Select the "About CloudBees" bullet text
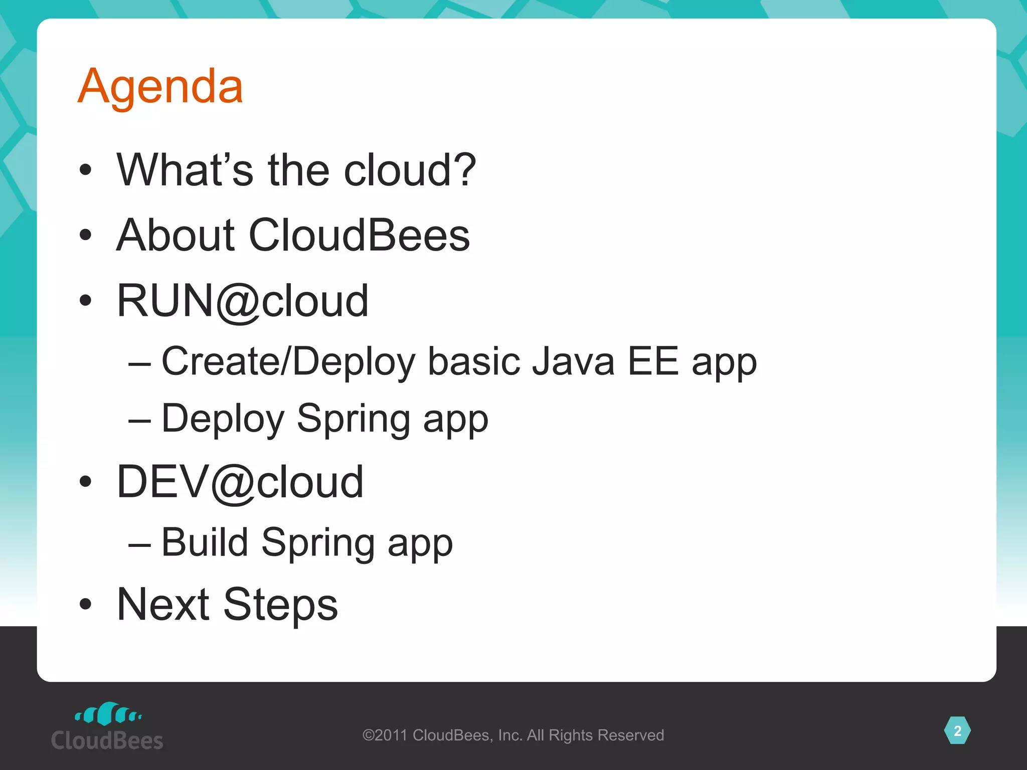 pos(293,235)
